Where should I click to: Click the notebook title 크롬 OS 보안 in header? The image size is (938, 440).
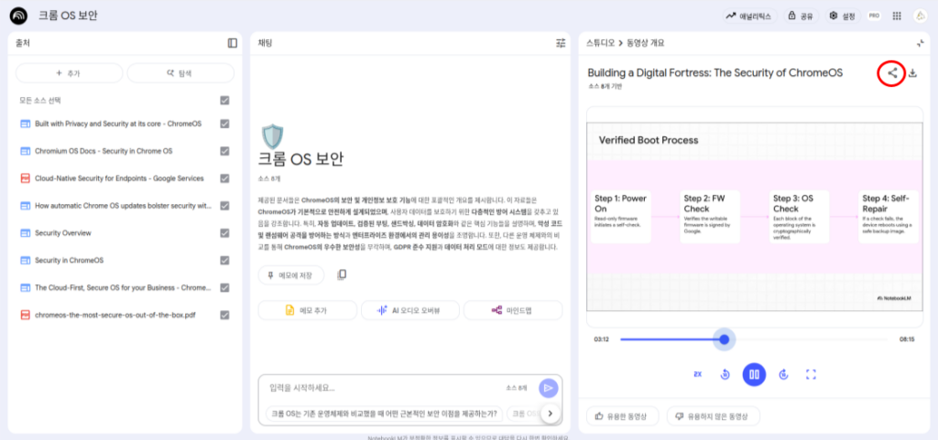coord(68,16)
